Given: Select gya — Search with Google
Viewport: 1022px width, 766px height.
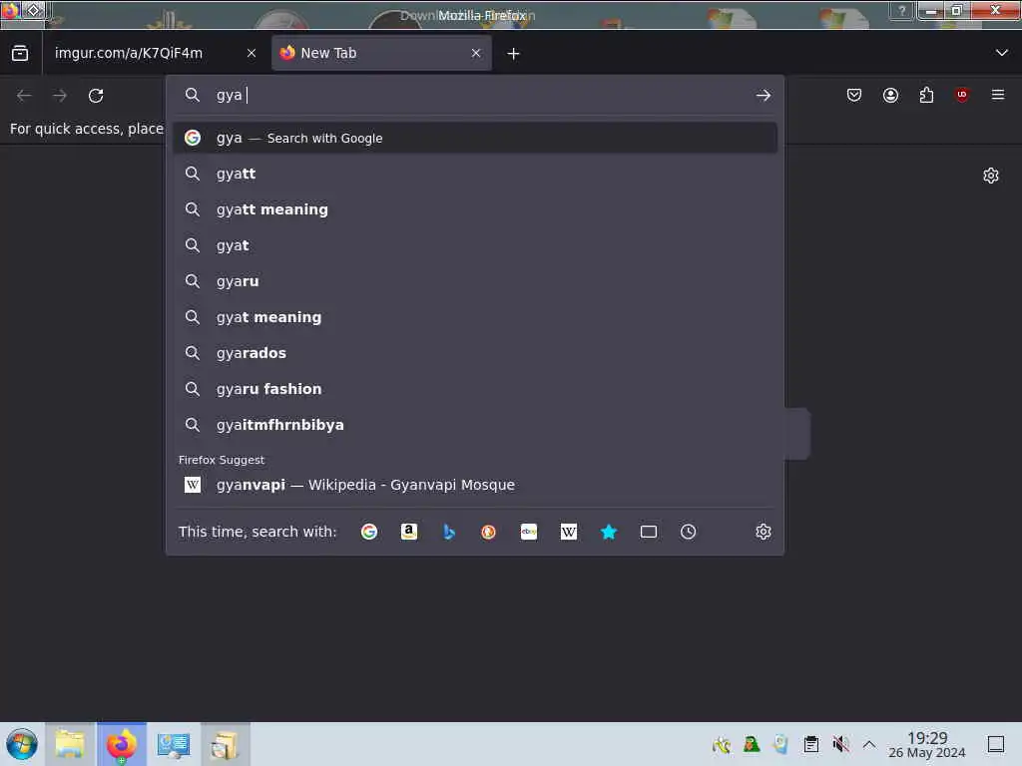Looking at the screenshot, I should coord(475,138).
